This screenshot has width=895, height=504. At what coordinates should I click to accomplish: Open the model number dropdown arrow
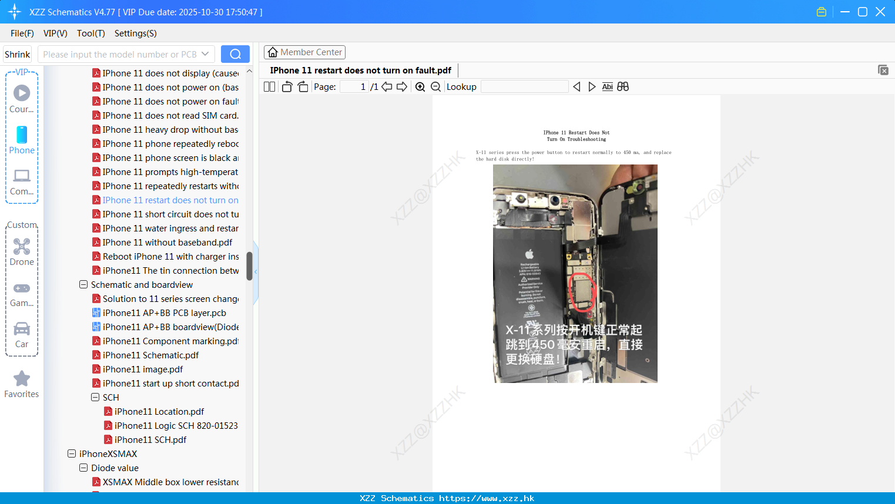coord(205,54)
